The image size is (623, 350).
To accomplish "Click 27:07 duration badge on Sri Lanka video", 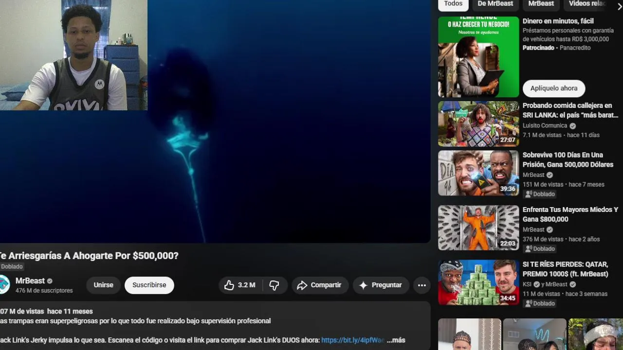I will coord(508,140).
